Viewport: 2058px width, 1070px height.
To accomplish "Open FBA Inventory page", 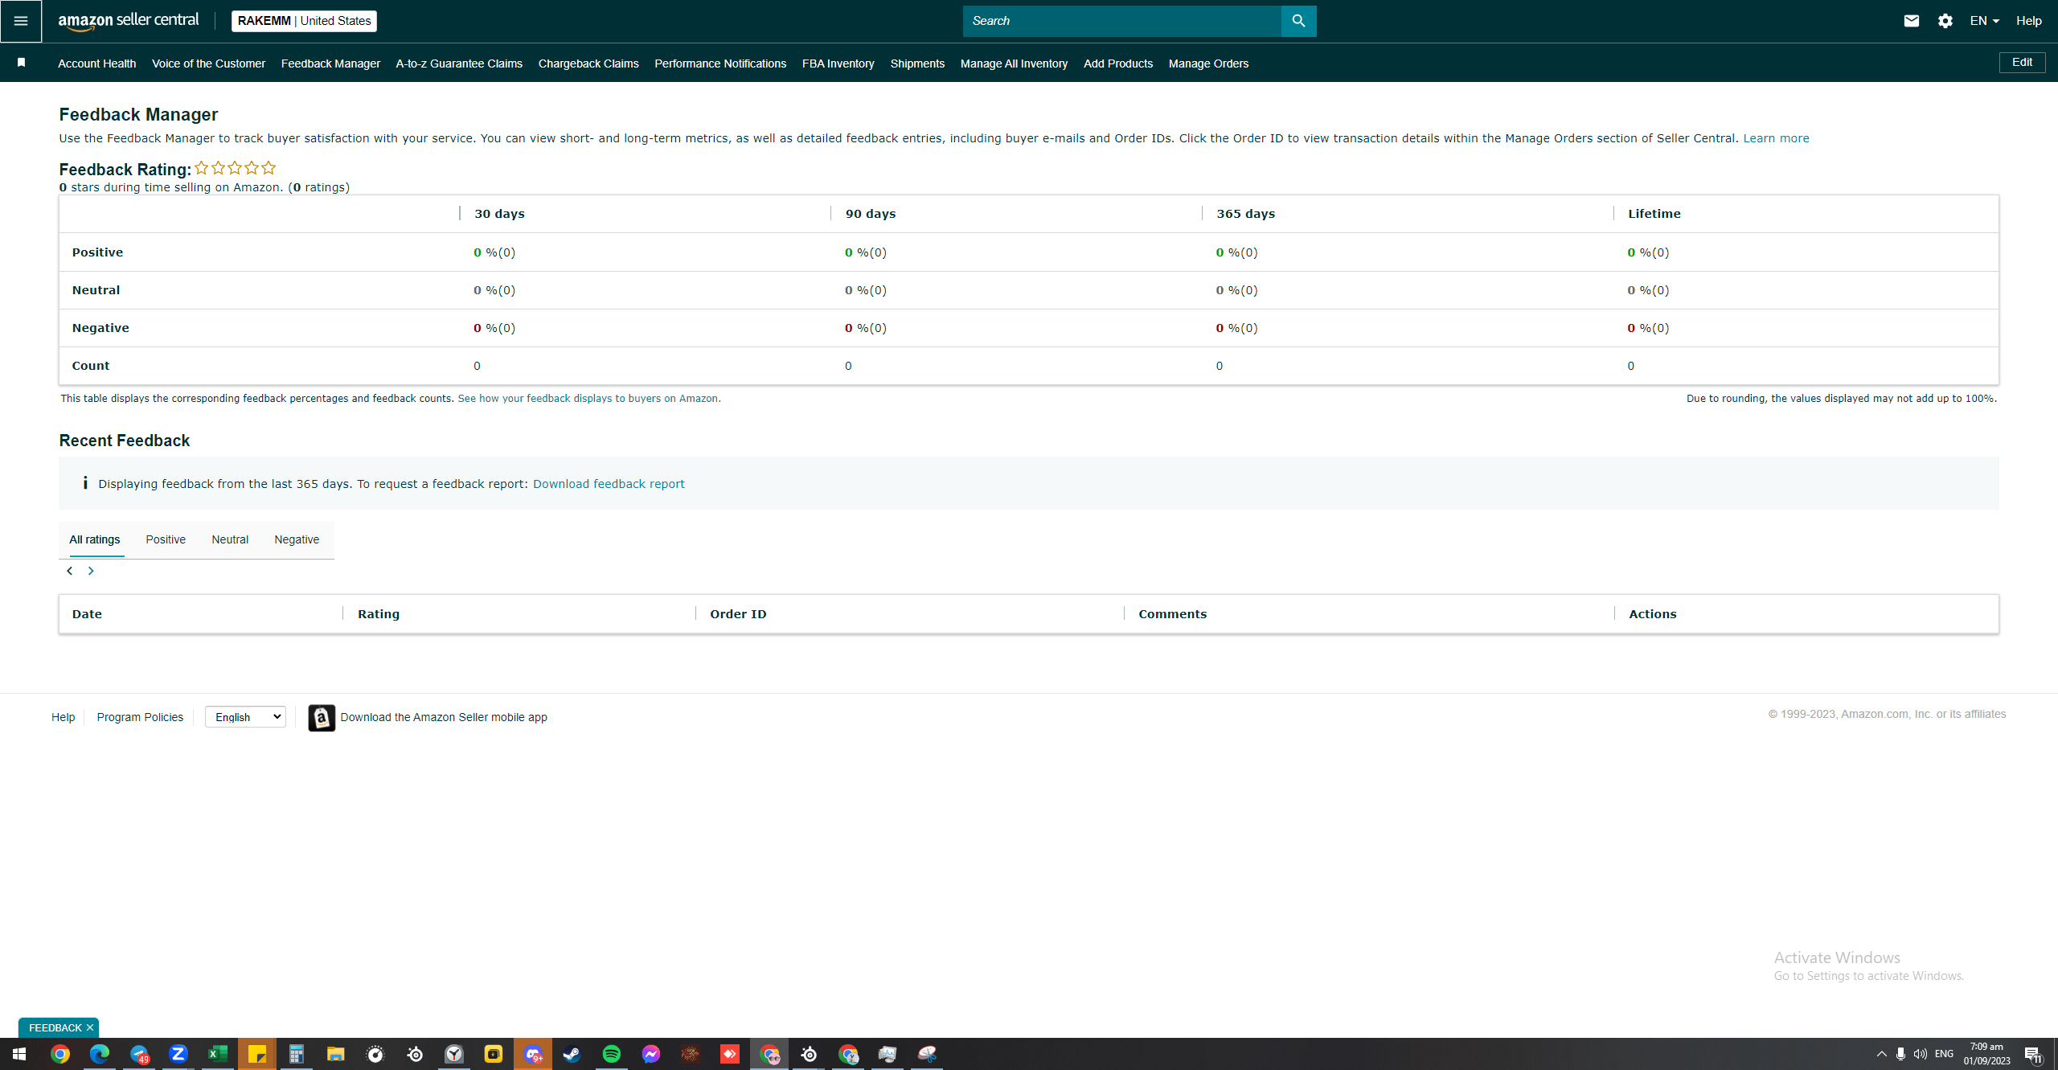I will click(x=838, y=64).
